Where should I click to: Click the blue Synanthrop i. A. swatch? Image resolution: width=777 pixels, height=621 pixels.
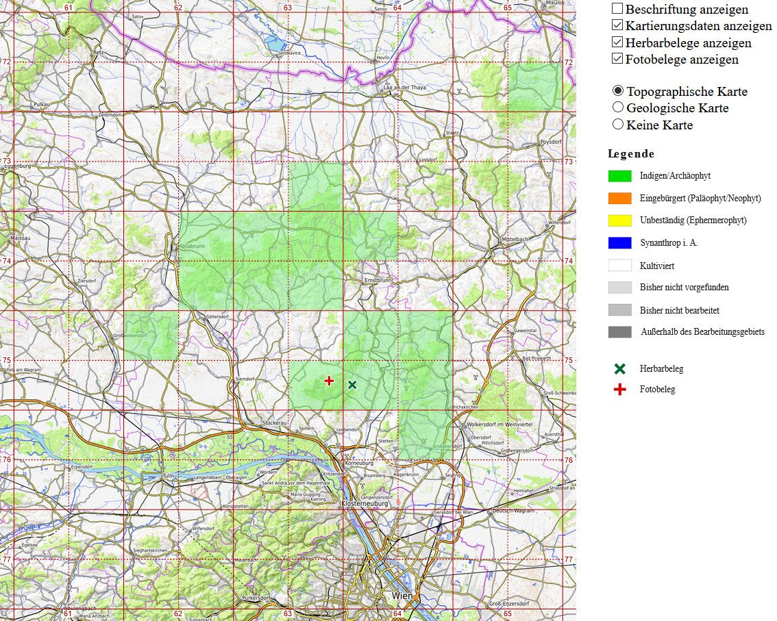pos(620,242)
